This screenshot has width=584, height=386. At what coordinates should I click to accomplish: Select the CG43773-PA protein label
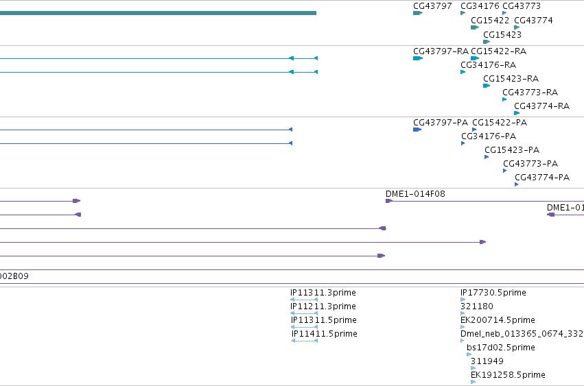point(530,164)
